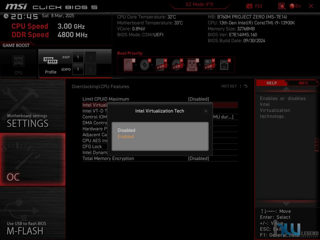
Task: Click the CPU Speed 3.00 GHz readout
Action: (48, 26)
